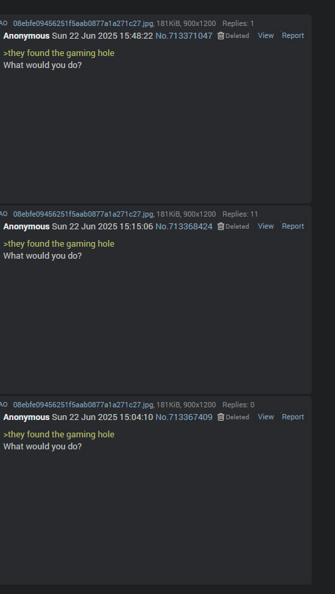Viewport: 335px width, 594px height.
Task: Click the 'Replies: 11' counter
Action: click(240, 214)
